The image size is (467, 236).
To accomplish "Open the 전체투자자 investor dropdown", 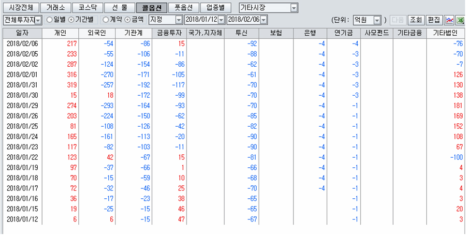I will coord(38,20).
